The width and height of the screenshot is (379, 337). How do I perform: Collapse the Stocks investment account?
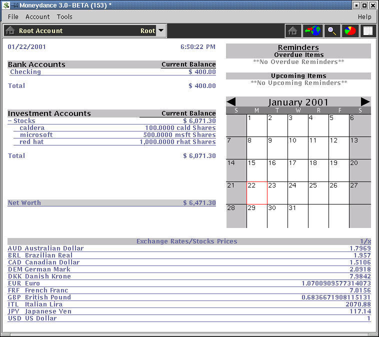click(x=10, y=121)
